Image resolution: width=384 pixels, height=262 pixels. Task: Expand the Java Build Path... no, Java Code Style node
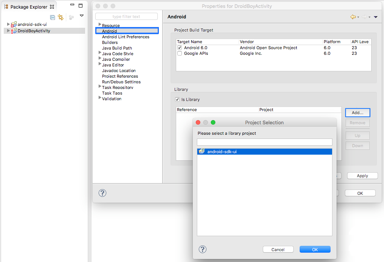[x=100, y=53]
